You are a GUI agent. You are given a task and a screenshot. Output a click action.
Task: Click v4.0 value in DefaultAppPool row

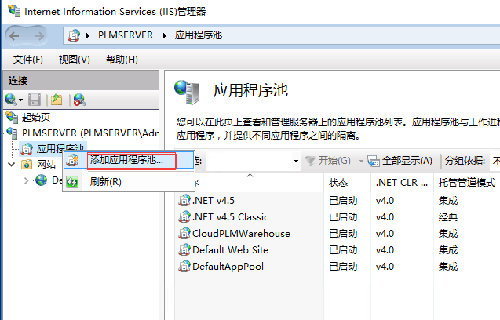click(385, 267)
